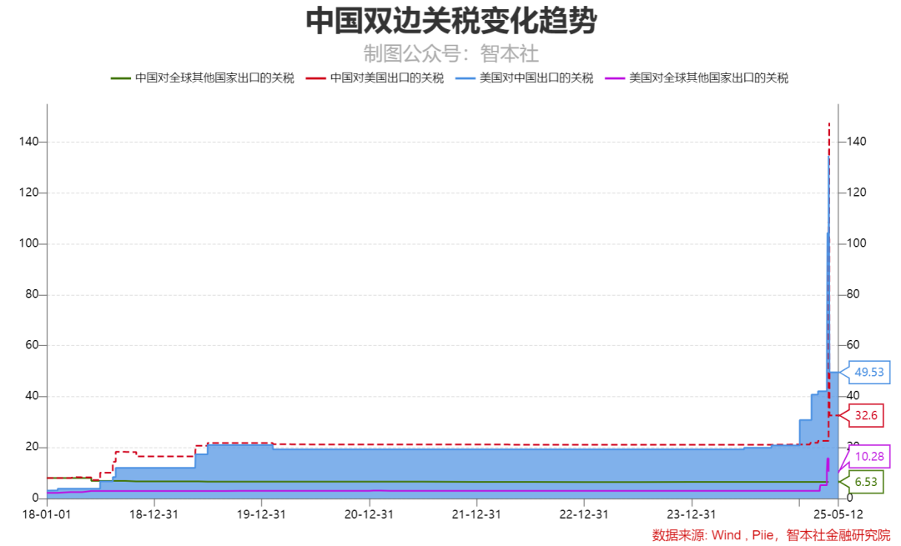Click right y-axis label 140
Image resolution: width=901 pixels, height=546 pixels.
[856, 141]
